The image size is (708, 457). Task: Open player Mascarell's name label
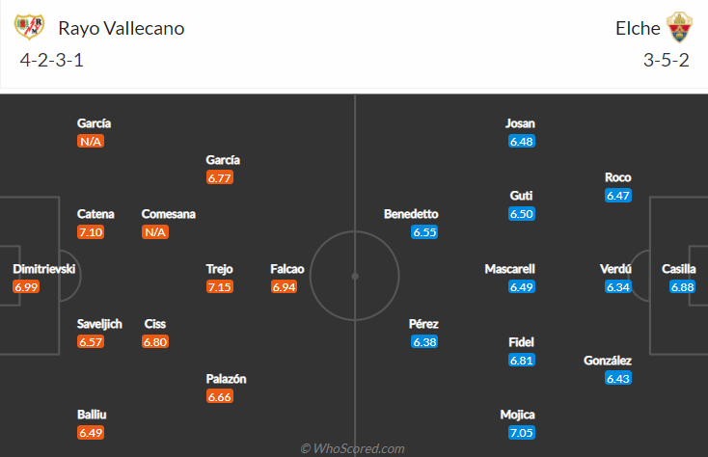(509, 269)
